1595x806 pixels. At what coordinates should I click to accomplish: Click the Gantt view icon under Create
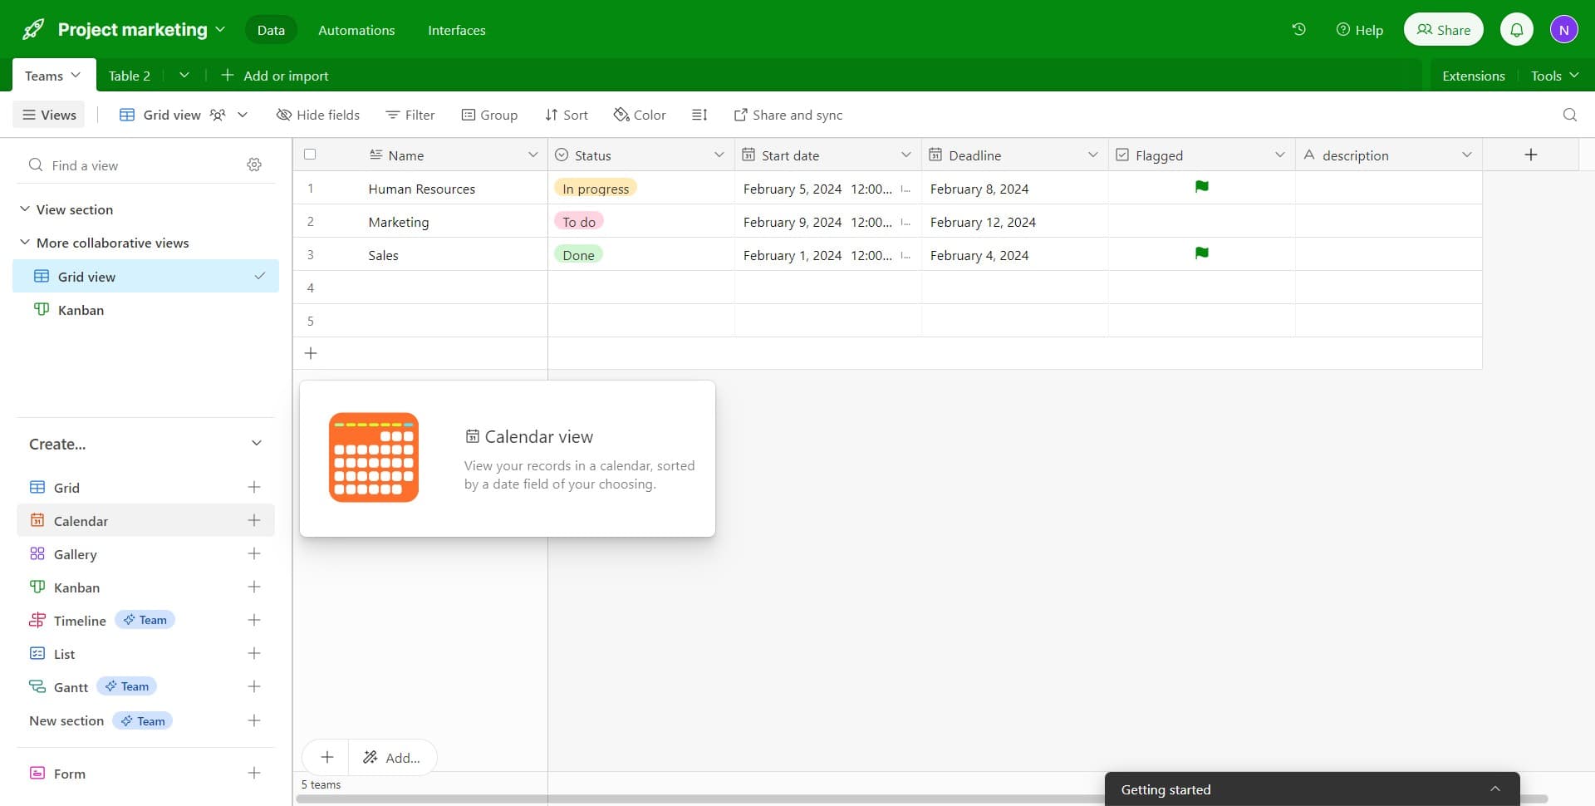(x=38, y=686)
